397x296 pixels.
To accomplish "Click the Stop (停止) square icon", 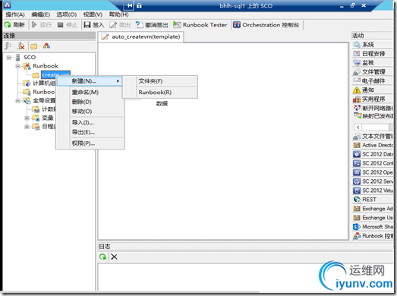I will (x=60, y=25).
